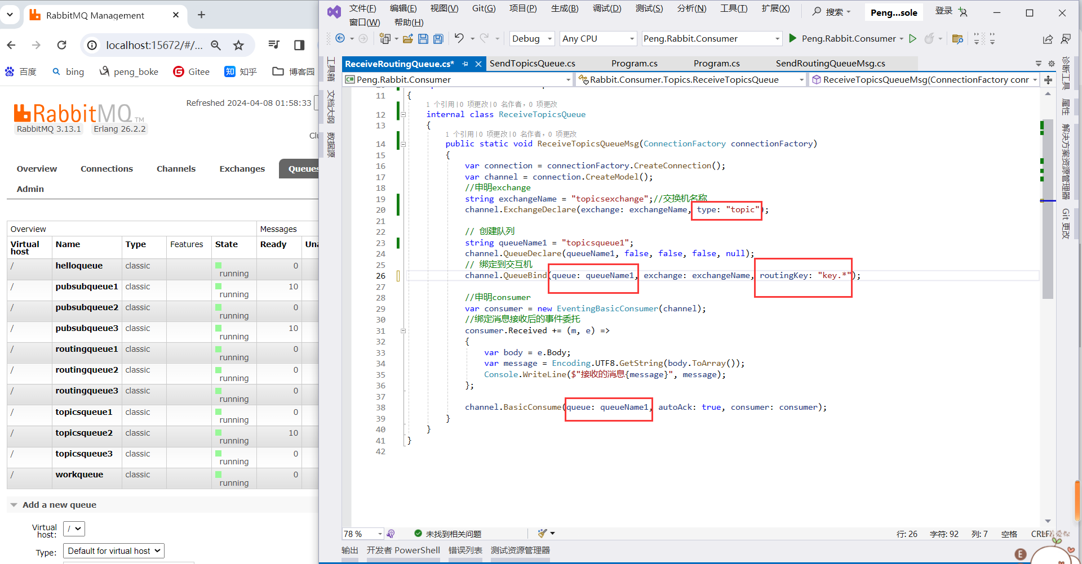Switch to the SendRoutingQueueMsg.cs tab
The height and width of the screenshot is (564, 1082).
click(830, 63)
